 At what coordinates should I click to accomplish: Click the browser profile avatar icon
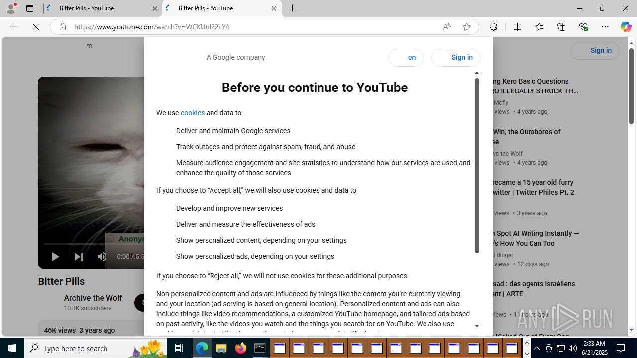point(11,8)
